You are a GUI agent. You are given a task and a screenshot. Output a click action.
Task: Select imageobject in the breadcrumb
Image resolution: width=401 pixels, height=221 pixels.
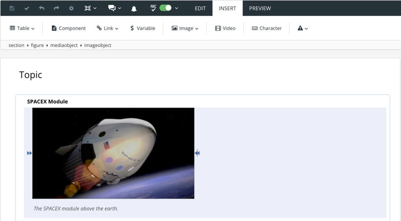coord(98,45)
